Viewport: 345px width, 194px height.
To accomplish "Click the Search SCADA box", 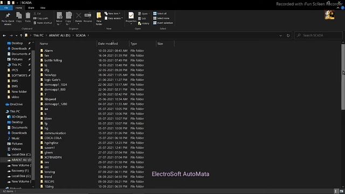I will (319, 36).
